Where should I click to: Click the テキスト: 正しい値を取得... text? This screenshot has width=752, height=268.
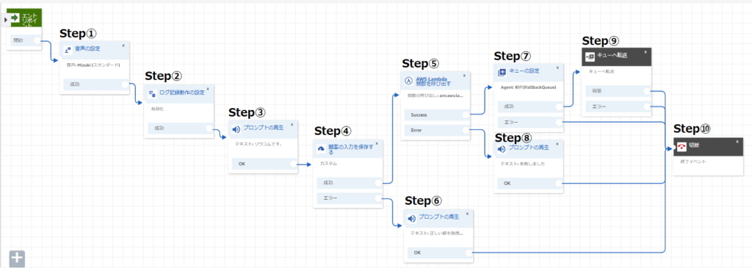pyautogui.click(x=436, y=233)
